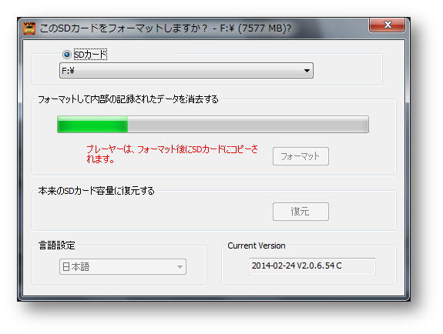Click the フォーマットして内部の記録されたデータを消去する heading
Viewport: 443px width, 334px height.
coord(128,99)
